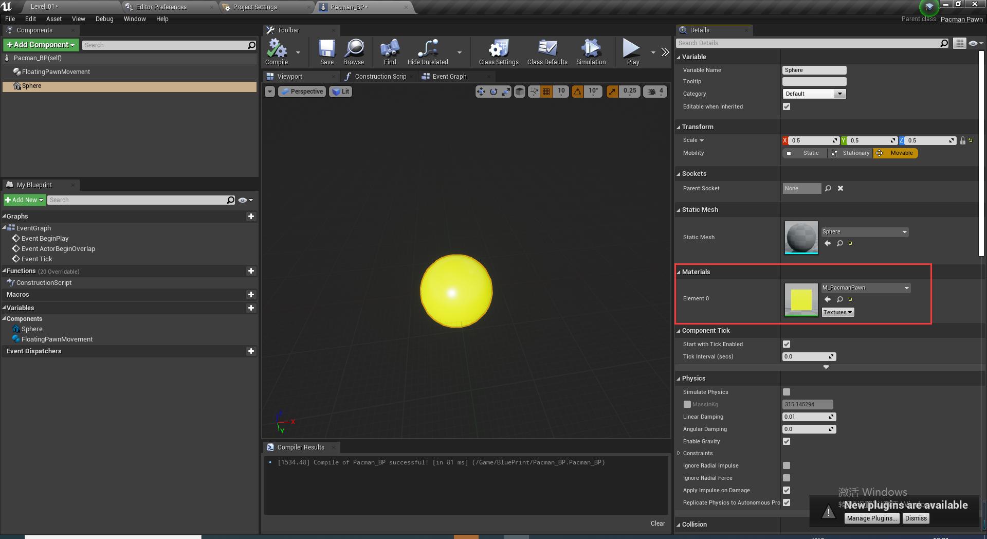
Task: Dismiss the new plugins notification
Action: pyautogui.click(x=915, y=518)
